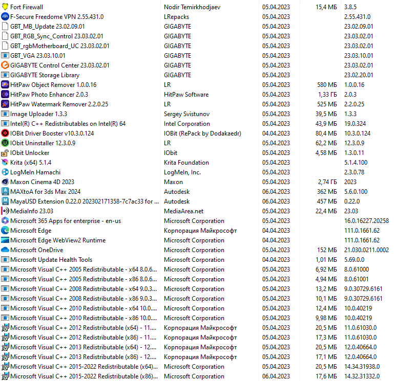396x381 pixels.
Task: Select the Krita (x64) 5.1.4 entry
Action: [31, 163]
